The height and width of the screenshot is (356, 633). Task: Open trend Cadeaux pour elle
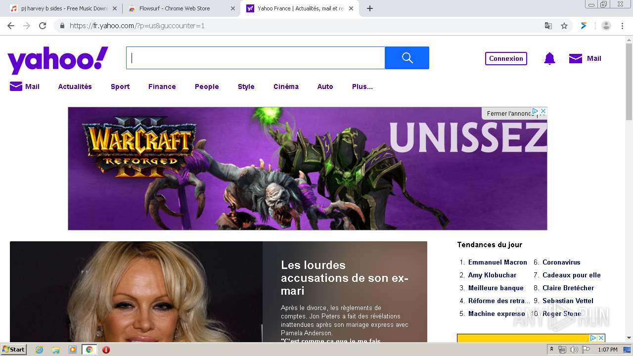pos(571,275)
